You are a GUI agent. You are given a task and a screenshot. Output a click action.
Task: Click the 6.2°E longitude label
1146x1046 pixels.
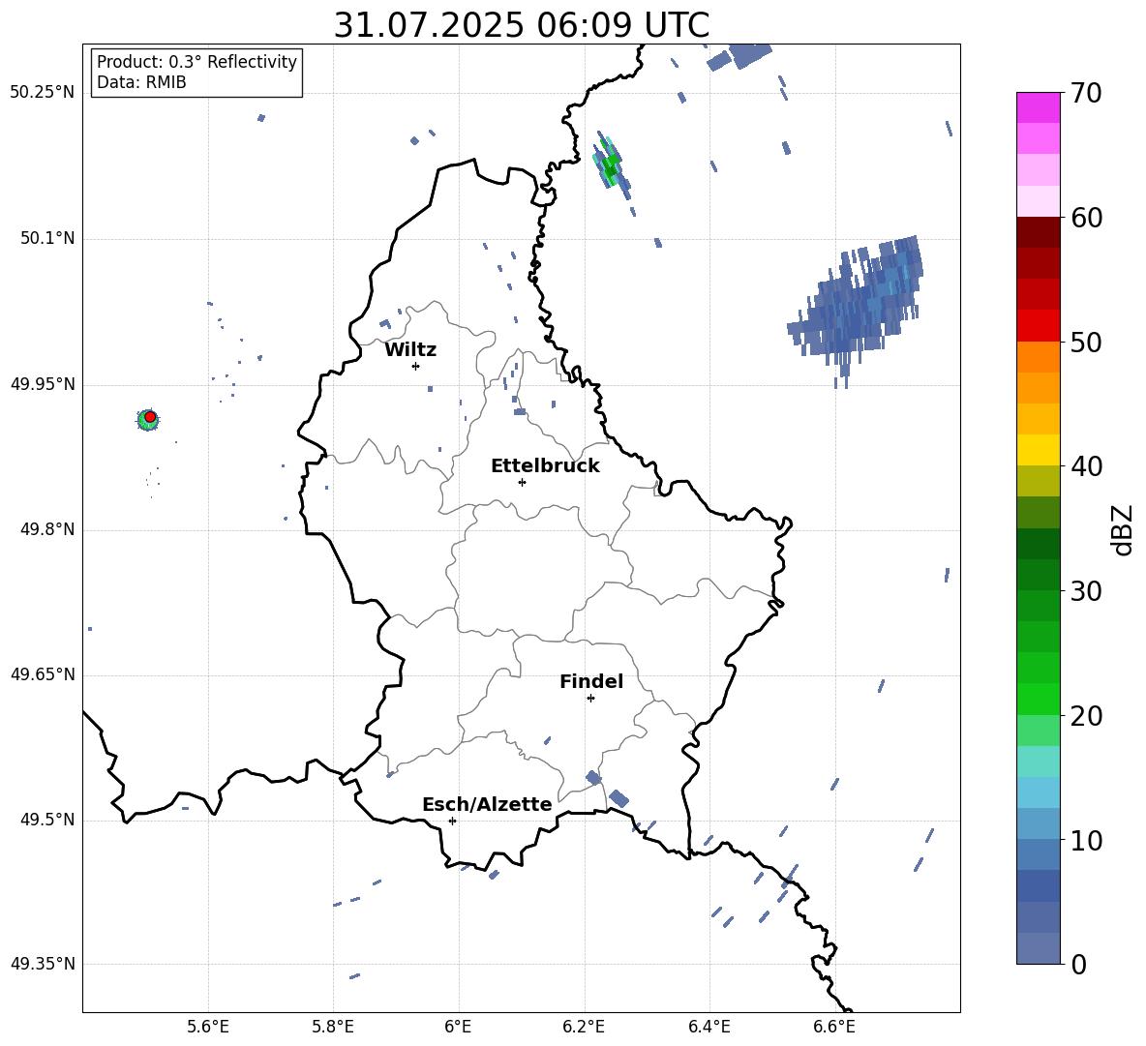click(x=584, y=1028)
